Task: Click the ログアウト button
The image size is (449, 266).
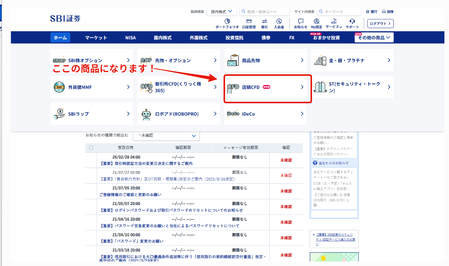Action: [380, 24]
